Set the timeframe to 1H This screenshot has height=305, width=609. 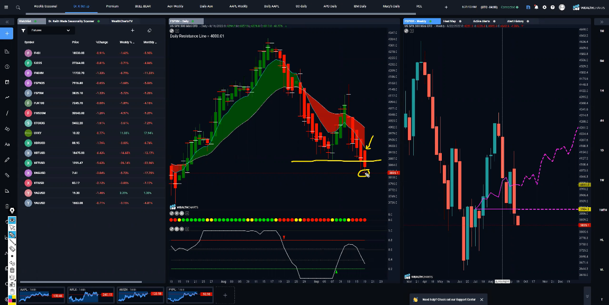pyautogui.click(x=602, y=90)
